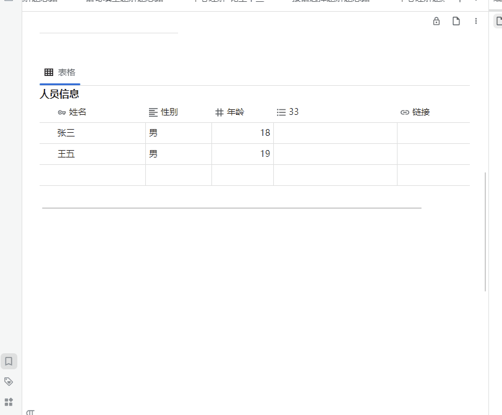Screen dimensions: 502x415
Task: Open the 王五 record link
Action: (66, 153)
